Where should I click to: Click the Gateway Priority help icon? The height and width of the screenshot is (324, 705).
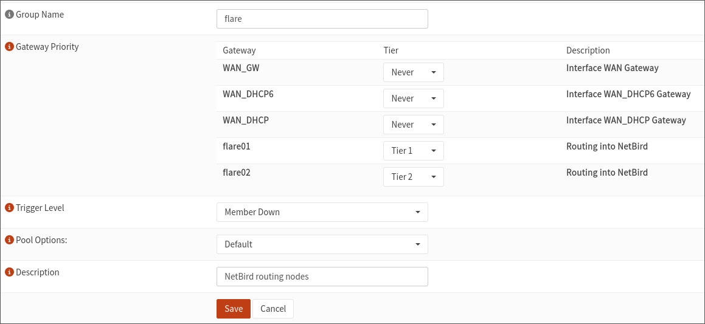[x=9, y=47]
